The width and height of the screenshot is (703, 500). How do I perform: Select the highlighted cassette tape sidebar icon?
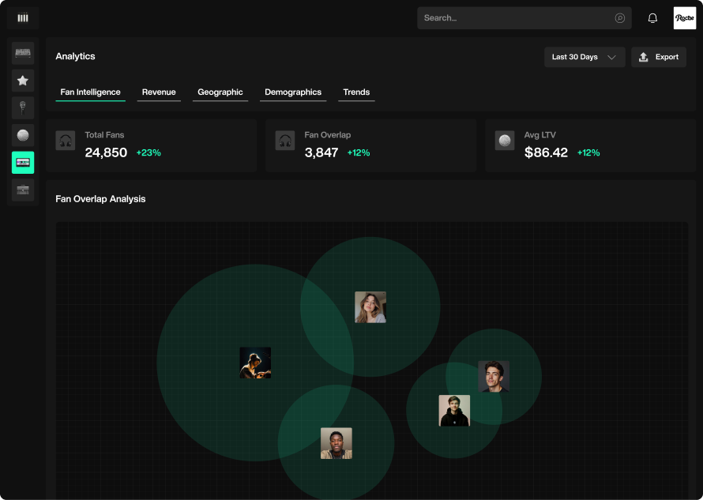[23, 163]
